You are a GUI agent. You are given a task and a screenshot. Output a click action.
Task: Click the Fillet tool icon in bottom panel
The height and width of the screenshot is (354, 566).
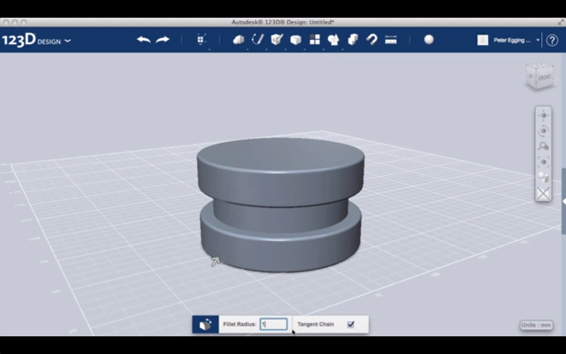click(x=206, y=324)
